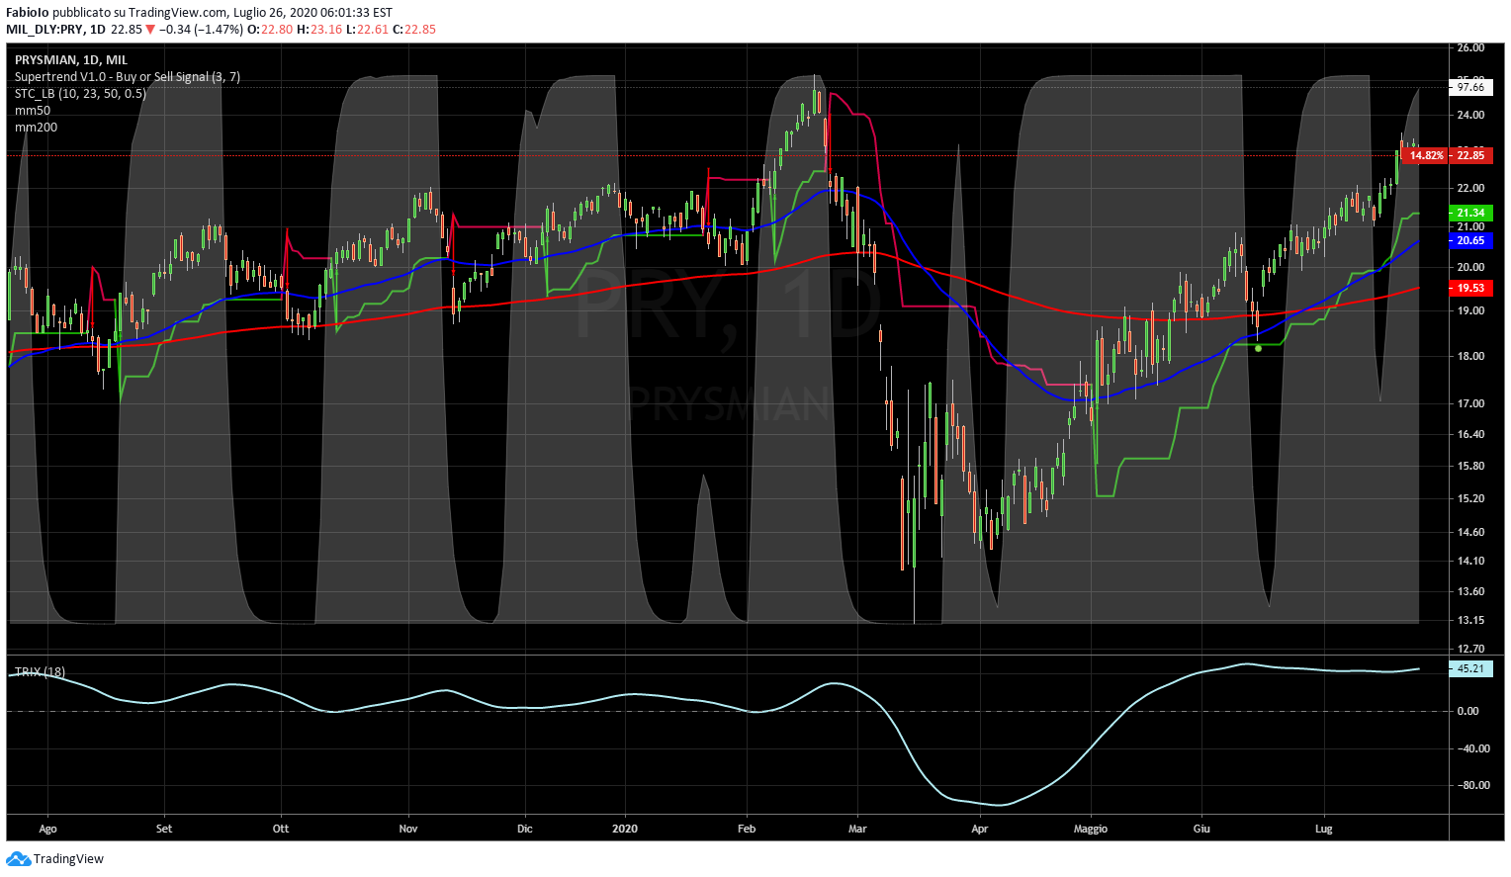Click the STC_LB (10, 23, 50, 0.5) legend
This screenshot has height=877, width=1511.
click(x=80, y=94)
